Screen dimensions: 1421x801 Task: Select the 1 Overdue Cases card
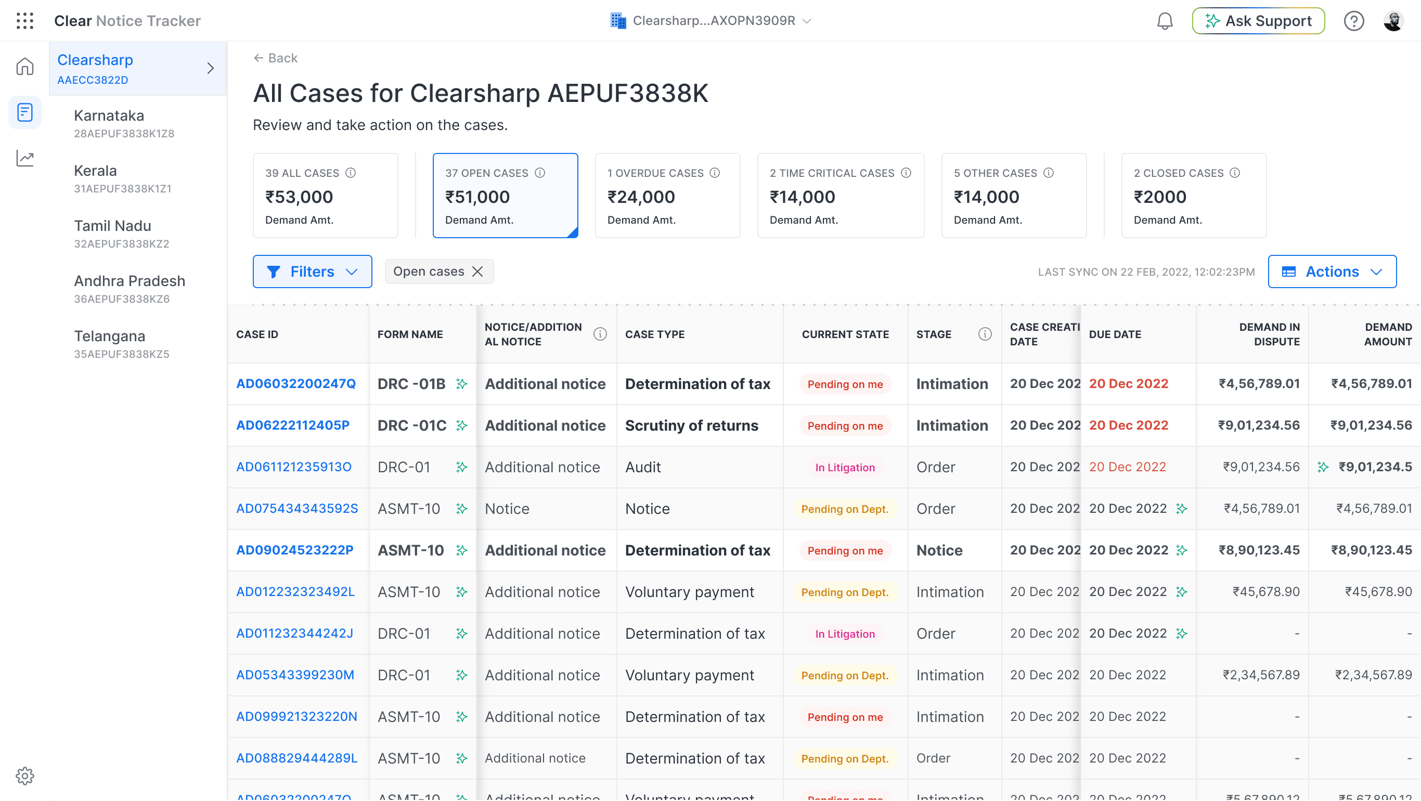[x=667, y=196]
